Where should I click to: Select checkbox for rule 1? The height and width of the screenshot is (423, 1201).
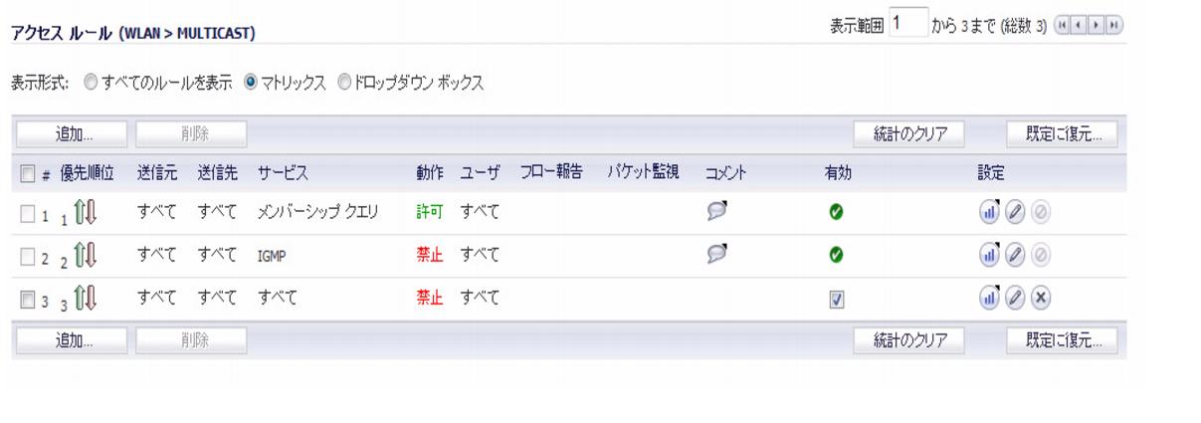(28, 213)
